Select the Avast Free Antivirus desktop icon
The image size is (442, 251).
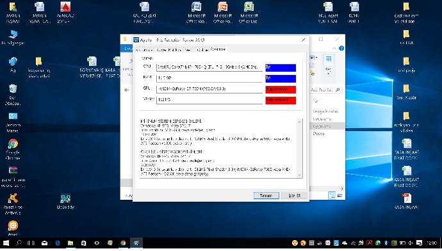pos(13,204)
